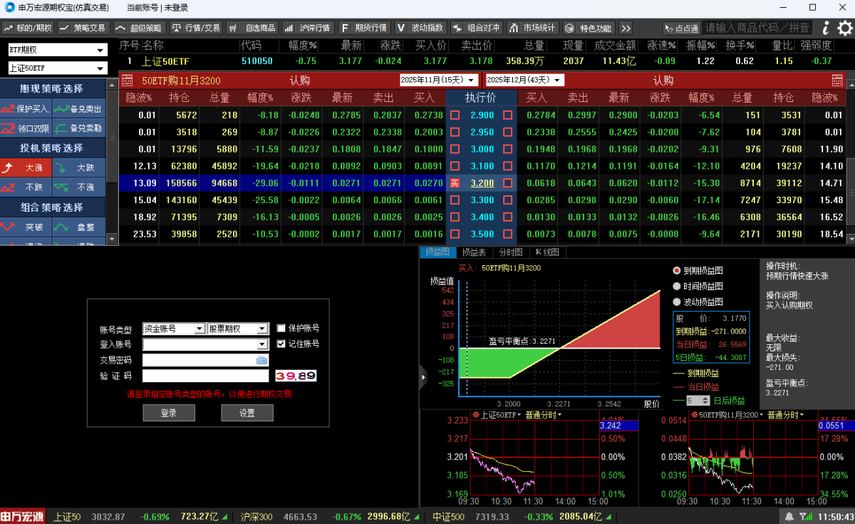Image resolution: width=855 pixels, height=524 pixels.
Task: Select the 时间损益图 radio button
Action: coord(677,286)
